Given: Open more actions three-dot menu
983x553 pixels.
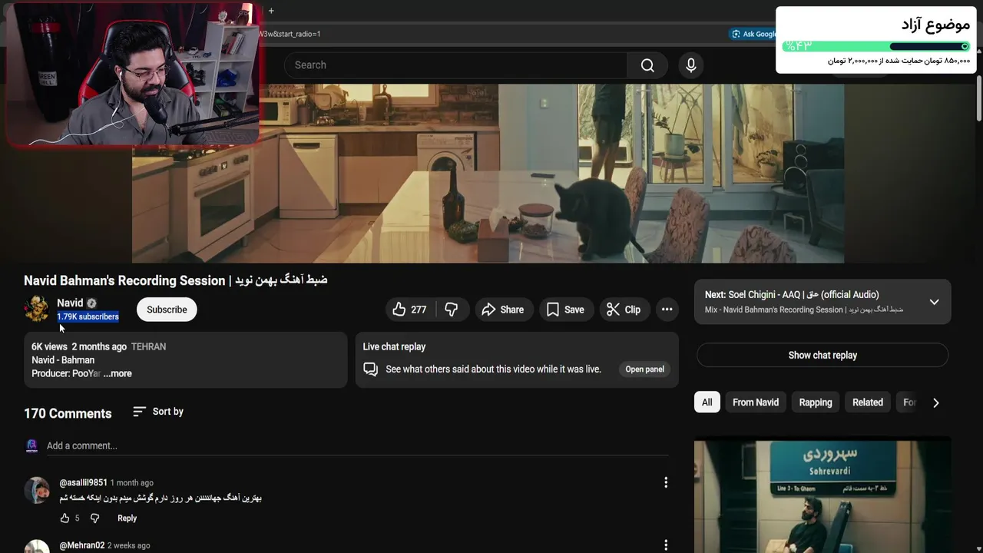Looking at the screenshot, I should (x=667, y=310).
